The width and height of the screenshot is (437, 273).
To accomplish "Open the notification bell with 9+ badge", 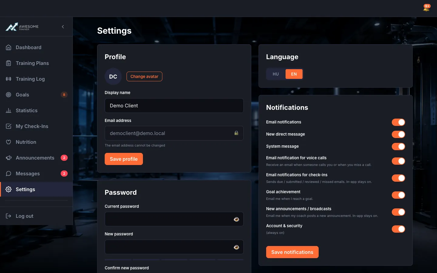I will 426,8.
